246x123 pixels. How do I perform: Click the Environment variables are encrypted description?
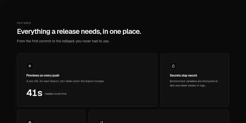coord(194,83)
